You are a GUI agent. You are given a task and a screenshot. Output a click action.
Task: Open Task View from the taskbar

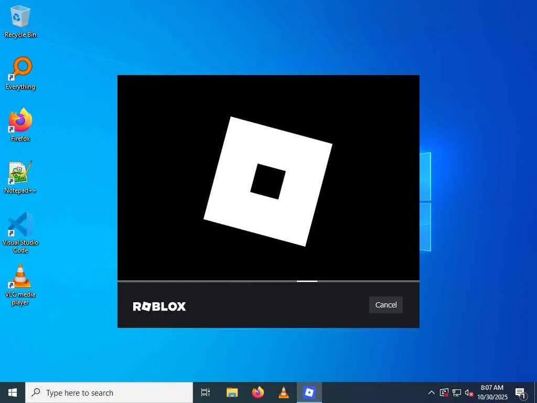point(206,393)
